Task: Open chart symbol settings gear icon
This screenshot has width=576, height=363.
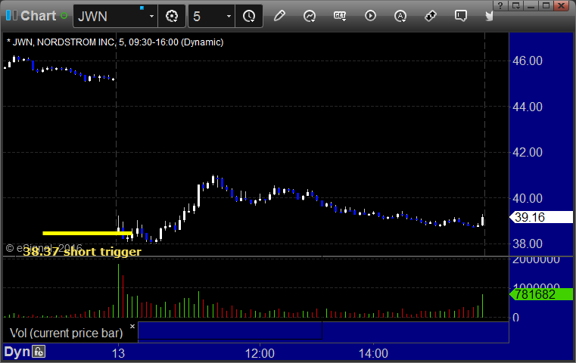Action: pyautogui.click(x=172, y=16)
